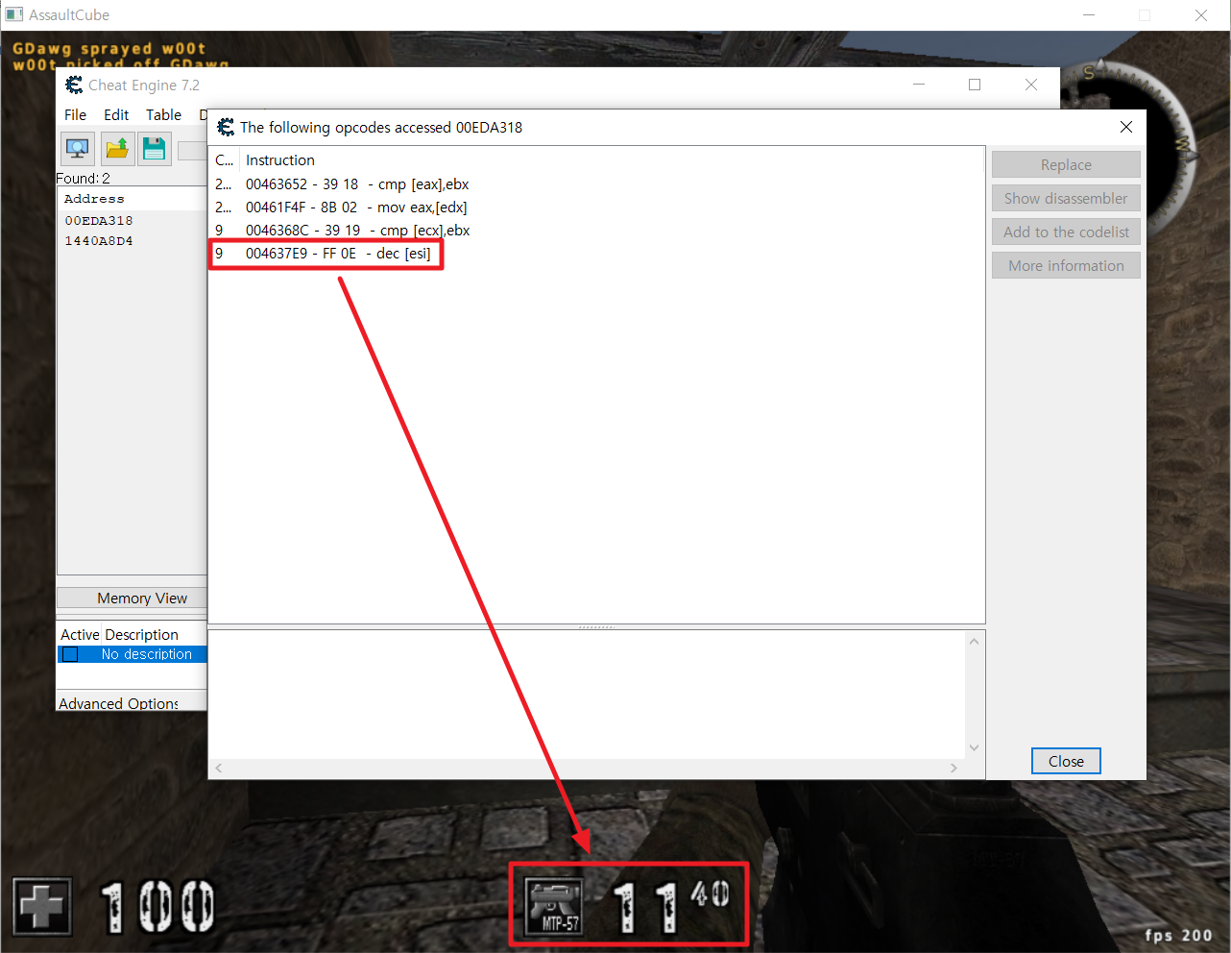The height and width of the screenshot is (953, 1231).
Task: Click inside the lower details text pane
Action: tap(588, 695)
